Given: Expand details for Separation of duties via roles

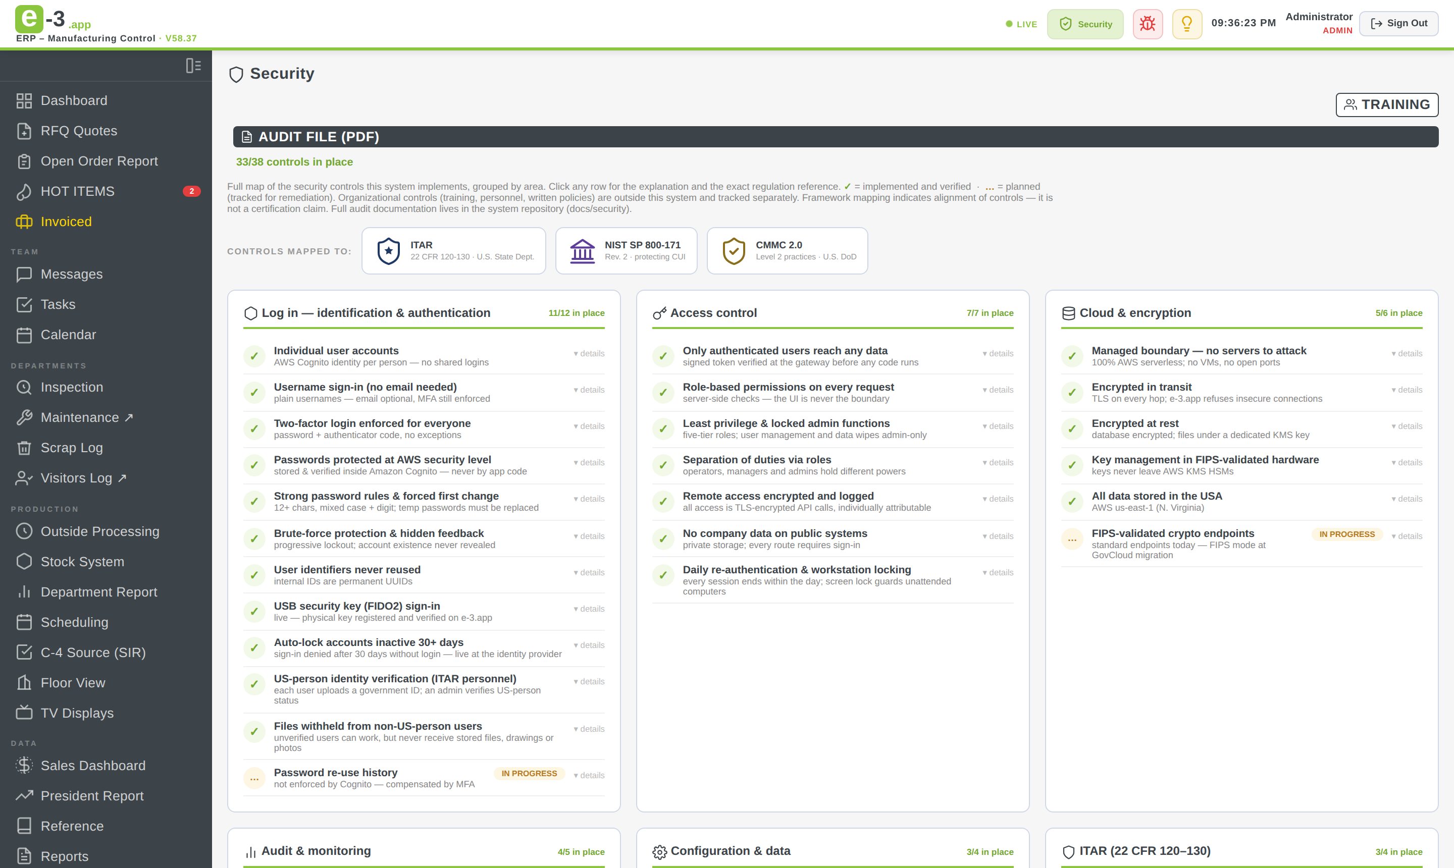Looking at the screenshot, I should (x=998, y=463).
